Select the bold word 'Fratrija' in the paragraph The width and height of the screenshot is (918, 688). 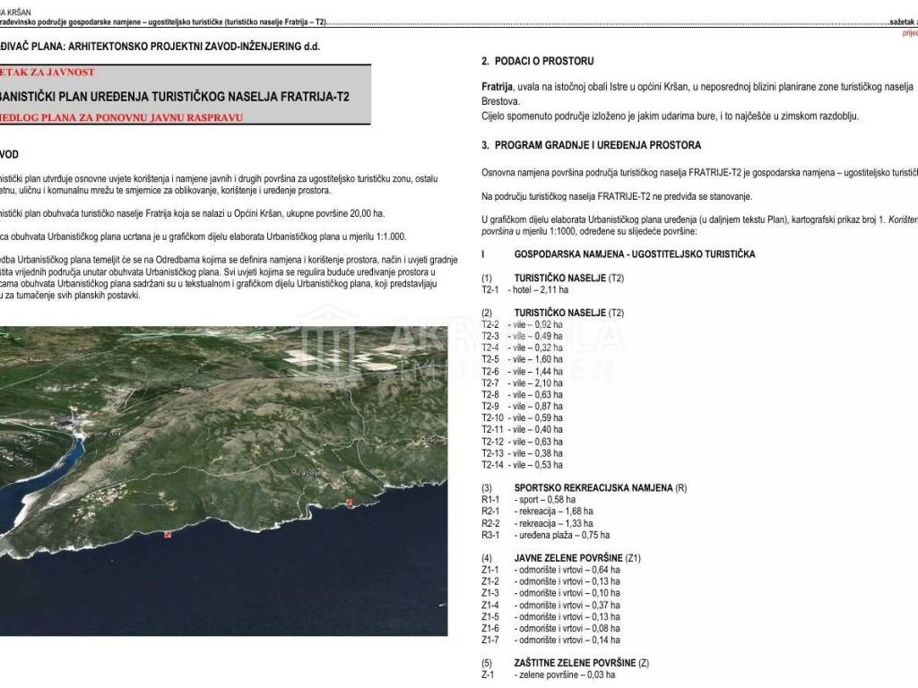click(x=498, y=86)
